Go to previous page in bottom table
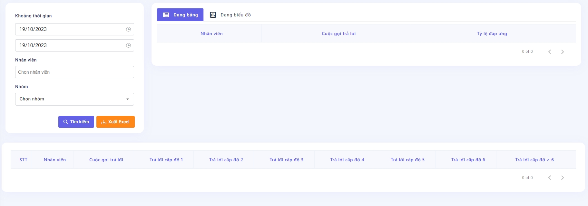The width and height of the screenshot is (588, 206). (x=550, y=178)
